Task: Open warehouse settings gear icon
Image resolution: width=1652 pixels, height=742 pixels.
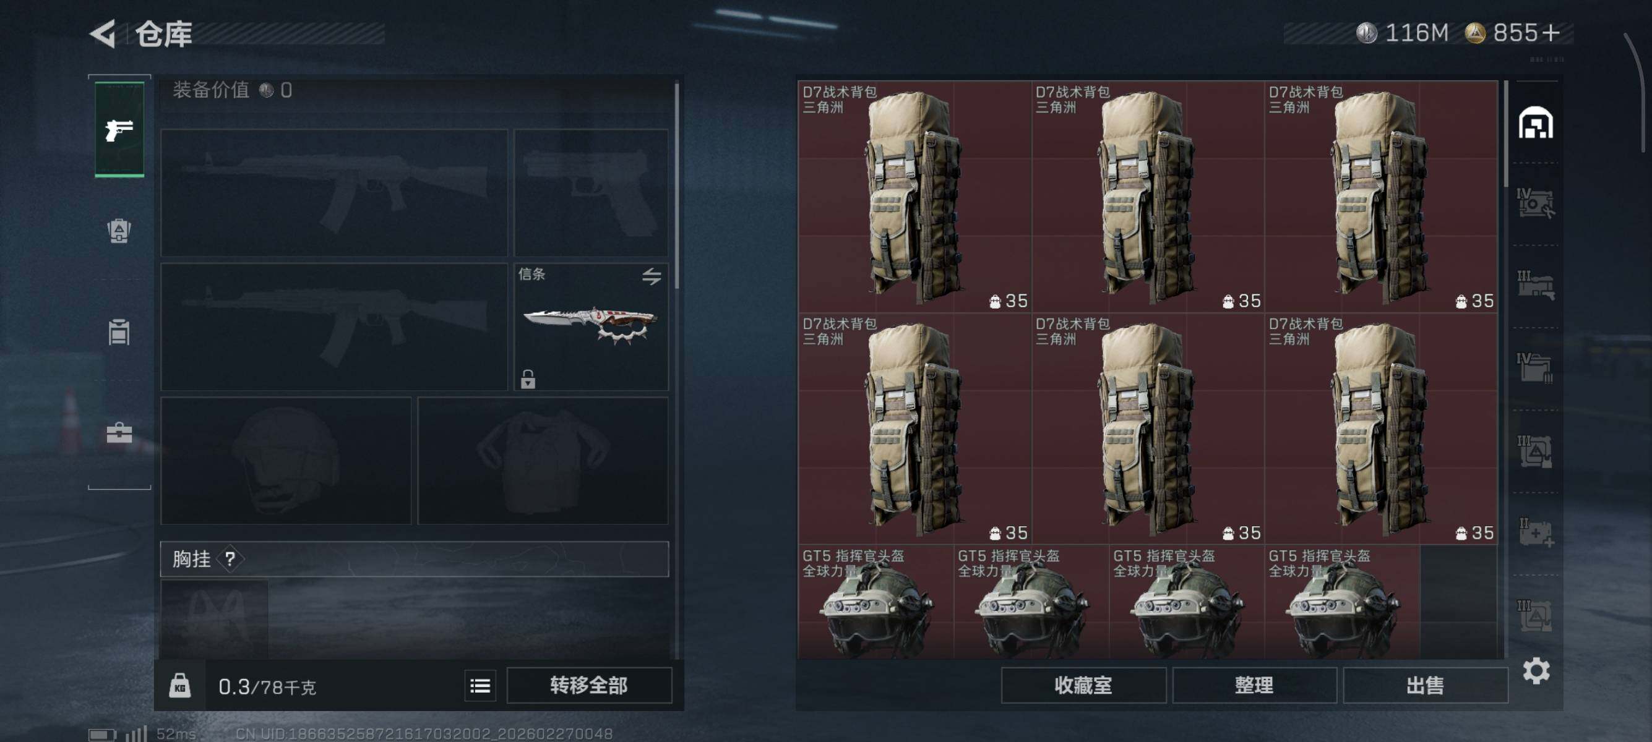Action: click(x=1536, y=671)
